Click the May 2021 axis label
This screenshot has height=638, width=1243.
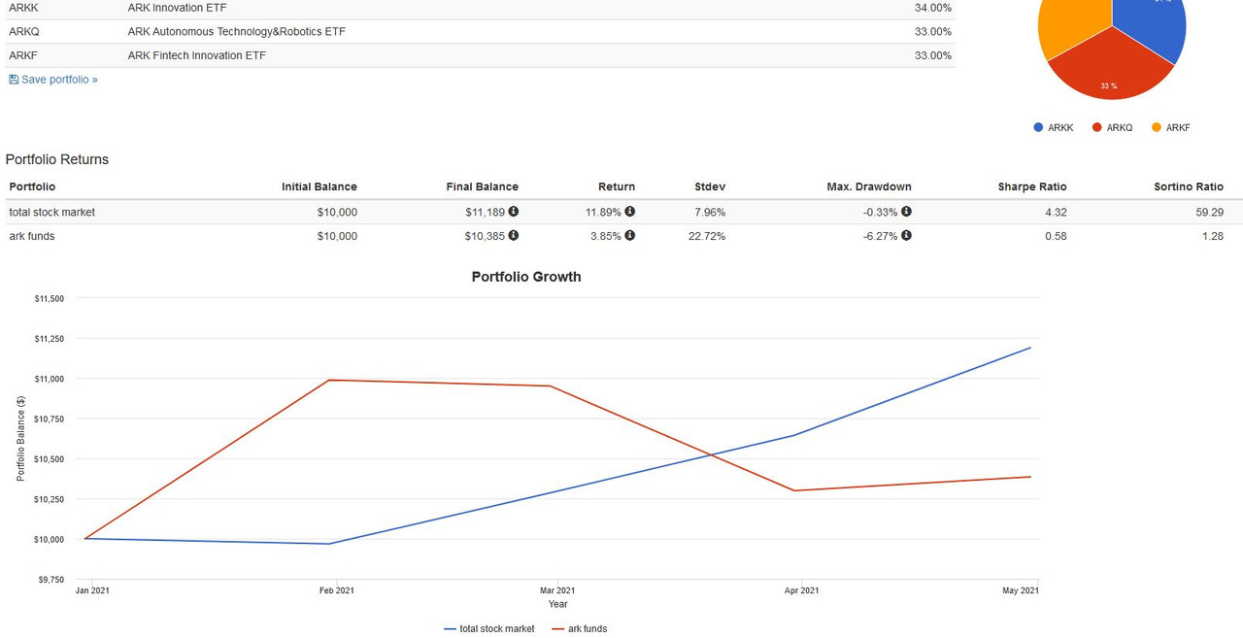[x=1021, y=590]
